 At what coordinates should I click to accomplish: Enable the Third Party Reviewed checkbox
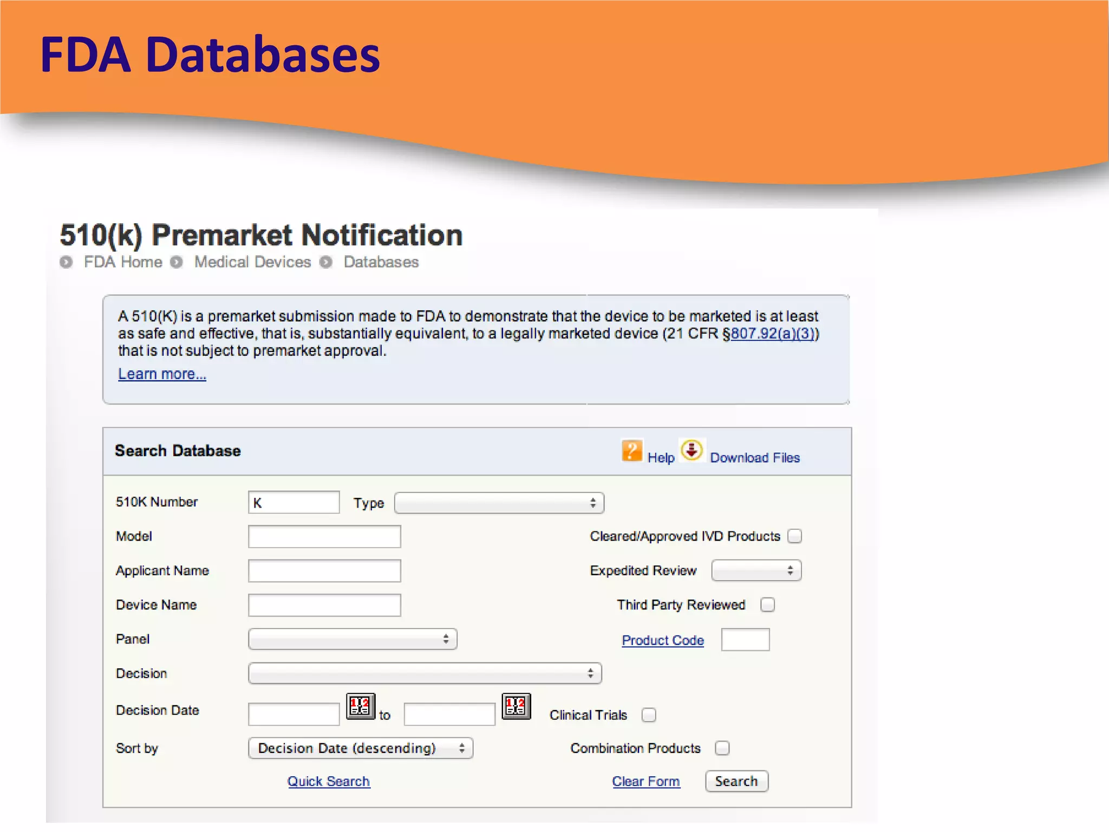pos(767,604)
